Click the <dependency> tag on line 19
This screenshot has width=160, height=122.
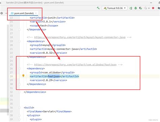[x=36, y=41]
